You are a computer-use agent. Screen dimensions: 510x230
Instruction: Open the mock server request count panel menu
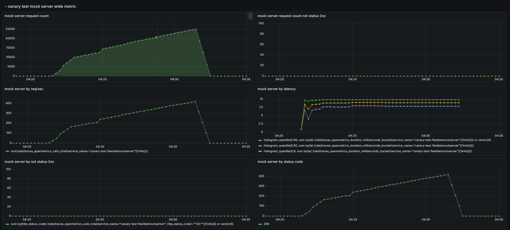pos(250,16)
